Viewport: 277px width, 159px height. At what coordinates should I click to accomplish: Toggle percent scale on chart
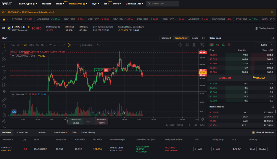190,125
